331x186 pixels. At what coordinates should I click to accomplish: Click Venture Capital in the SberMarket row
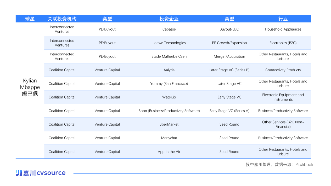tap(107, 124)
